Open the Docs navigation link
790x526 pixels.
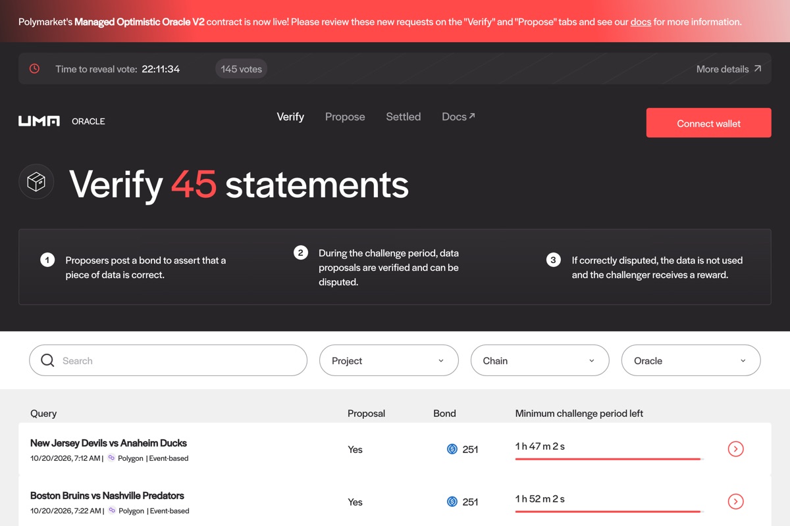(x=458, y=116)
